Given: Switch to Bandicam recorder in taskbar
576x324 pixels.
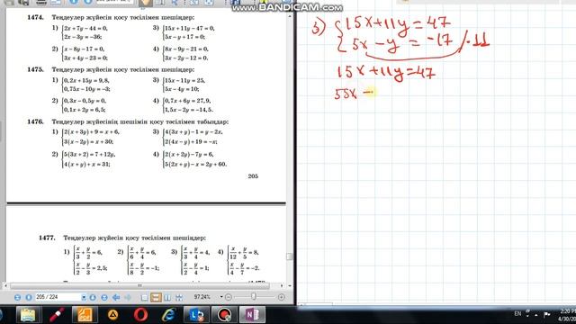Looking at the screenshot, I should [224, 314].
